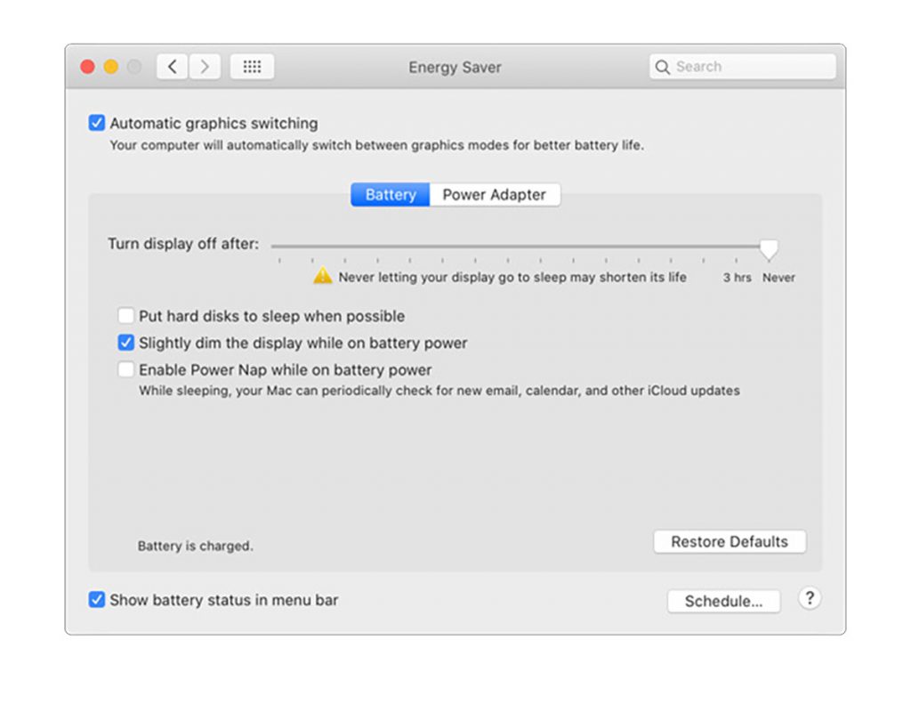
Task: Select the Battery tab
Action: (390, 195)
